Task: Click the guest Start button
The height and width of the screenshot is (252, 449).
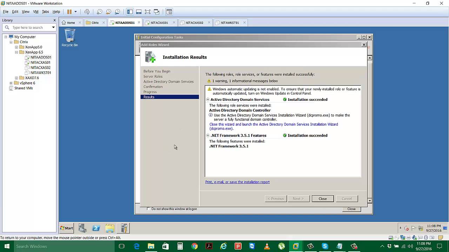Action: [67, 228]
